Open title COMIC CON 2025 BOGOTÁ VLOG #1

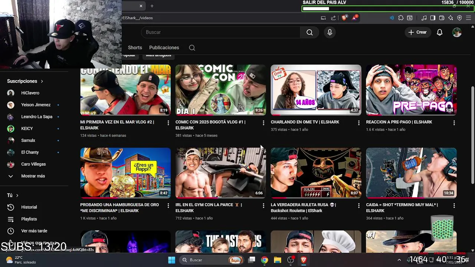[210, 125]
